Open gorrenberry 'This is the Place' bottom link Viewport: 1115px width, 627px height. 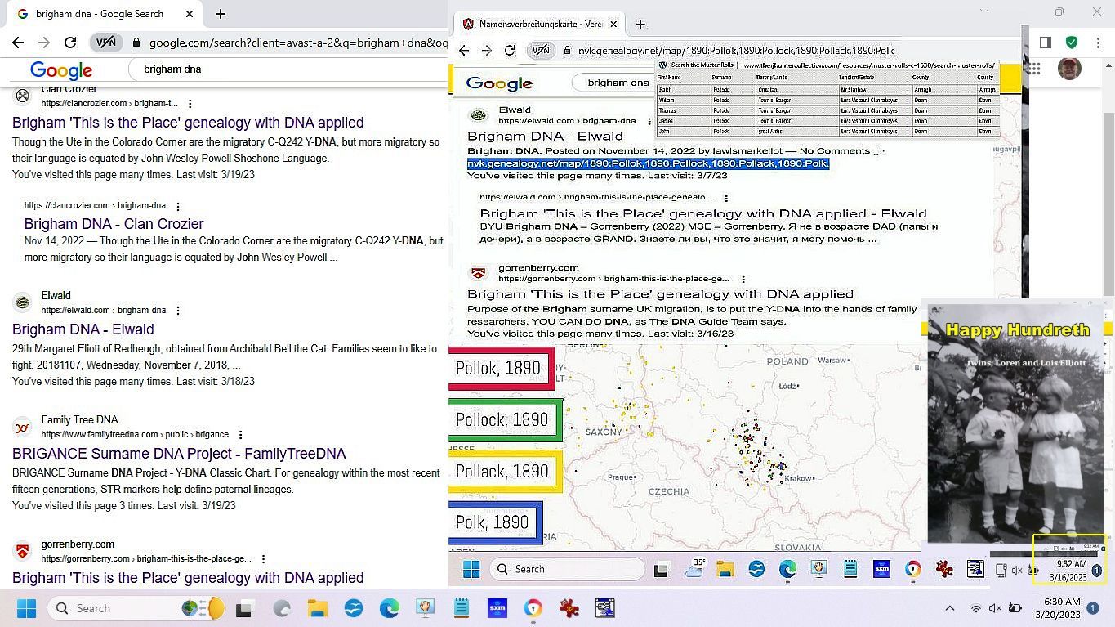pos(188,578)
